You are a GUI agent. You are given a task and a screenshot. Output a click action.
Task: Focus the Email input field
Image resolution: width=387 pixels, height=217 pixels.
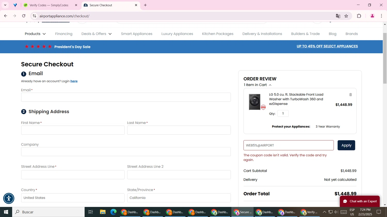pyautogui.click(x=126, y=97)
